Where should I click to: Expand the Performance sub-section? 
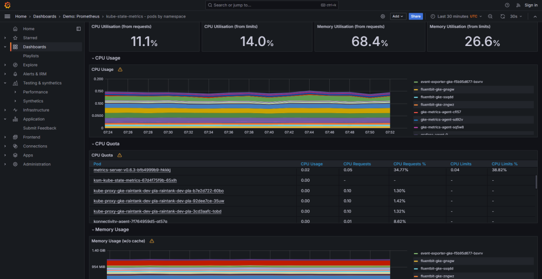click(x=15, y=92)
